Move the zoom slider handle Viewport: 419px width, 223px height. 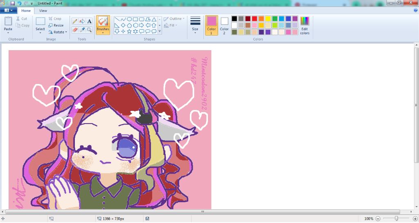pos(396,219)
